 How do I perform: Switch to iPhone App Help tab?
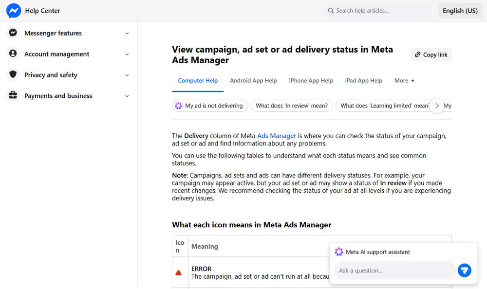coord(311,81)
